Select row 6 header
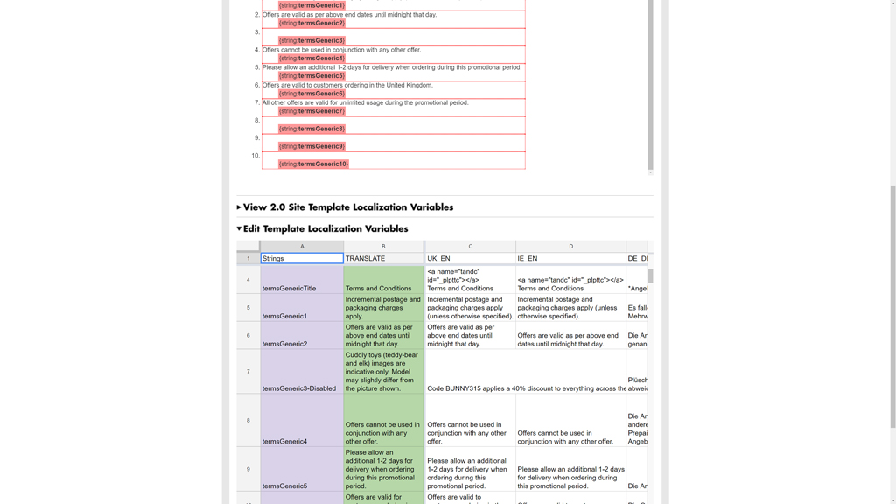 pos(248,335)
